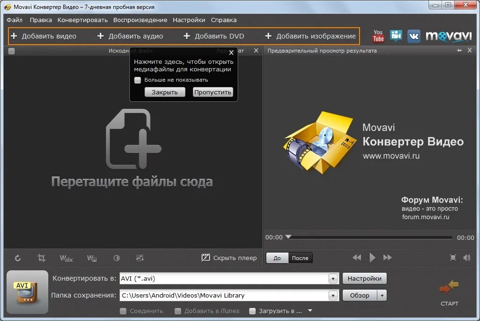The height and width of the screenshot is (321, 480).
Task: Click Скрыть плеер to hide player
Action: (229, 258)
